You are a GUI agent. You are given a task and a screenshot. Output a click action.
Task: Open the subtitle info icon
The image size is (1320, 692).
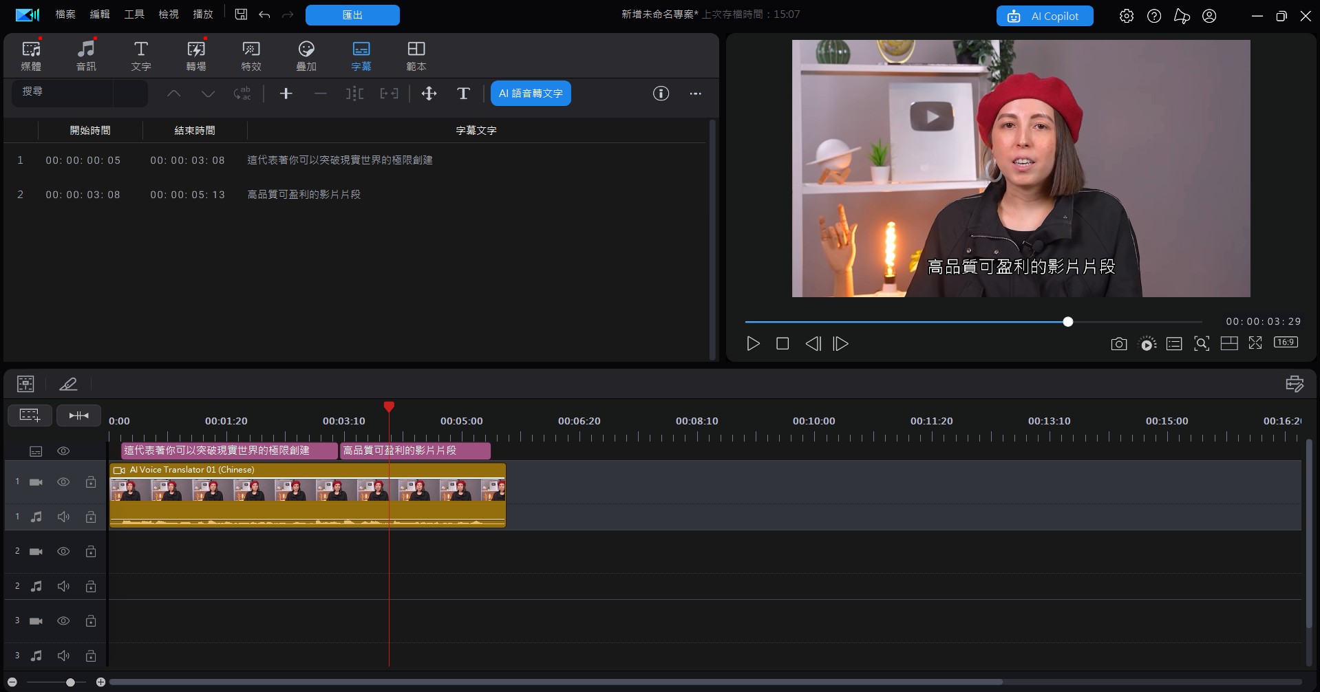click(x=661, y=94)
